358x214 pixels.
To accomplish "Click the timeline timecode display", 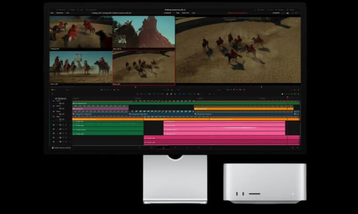I will tap(61, 99).
